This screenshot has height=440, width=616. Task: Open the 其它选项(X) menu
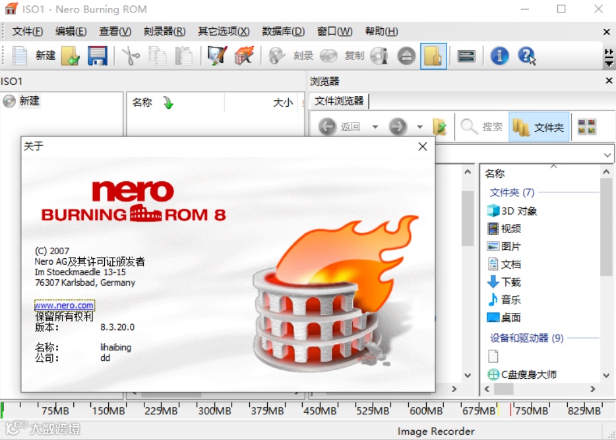[224, 32]
